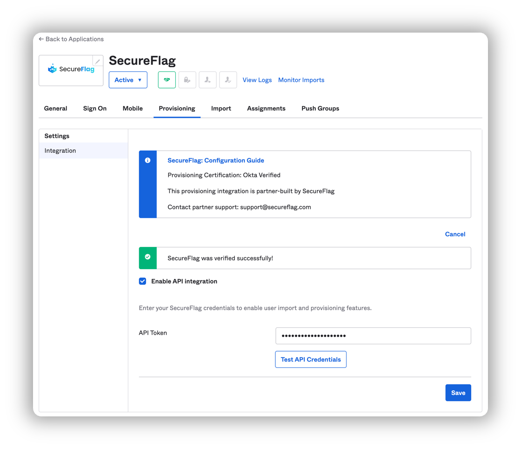
Task: Select Integration in Settings sidebar
Action: [x=83, y=150]
